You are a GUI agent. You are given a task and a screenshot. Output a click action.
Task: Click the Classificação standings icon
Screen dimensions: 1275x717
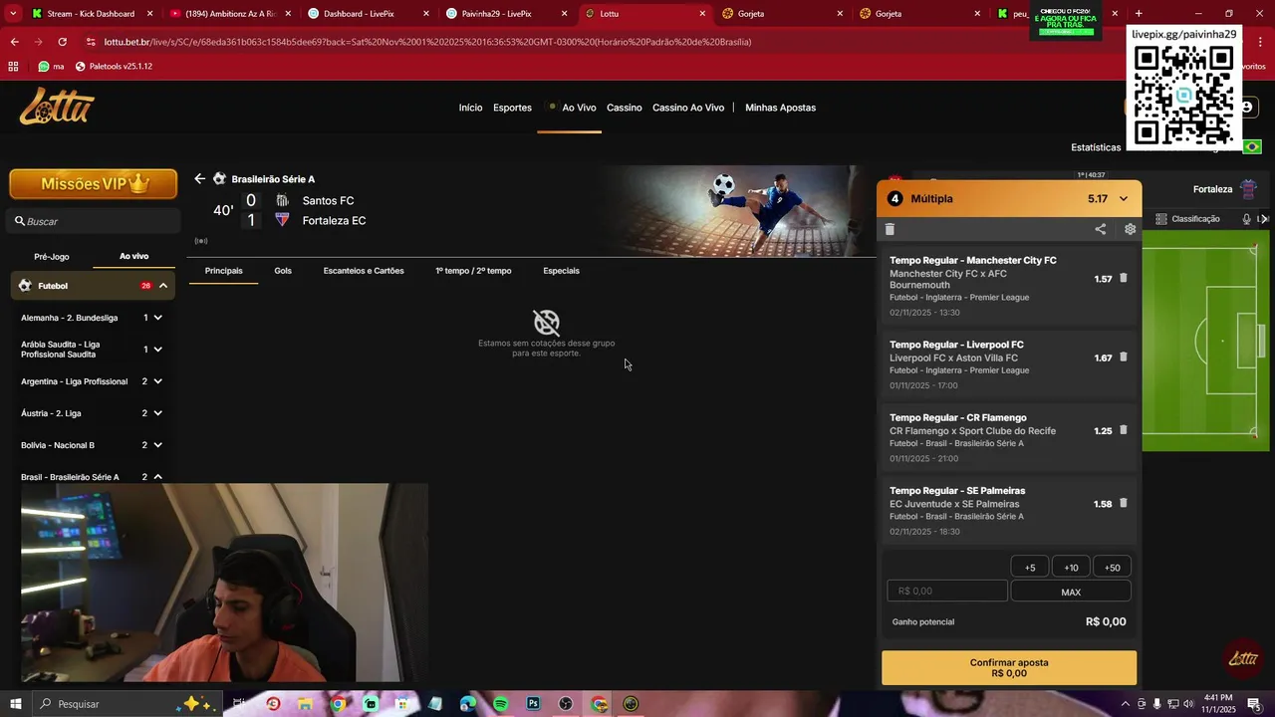click(x=1161, y=219)
